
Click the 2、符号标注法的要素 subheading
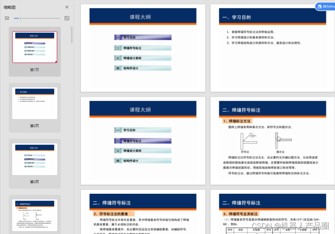click(x=114, y=214)
